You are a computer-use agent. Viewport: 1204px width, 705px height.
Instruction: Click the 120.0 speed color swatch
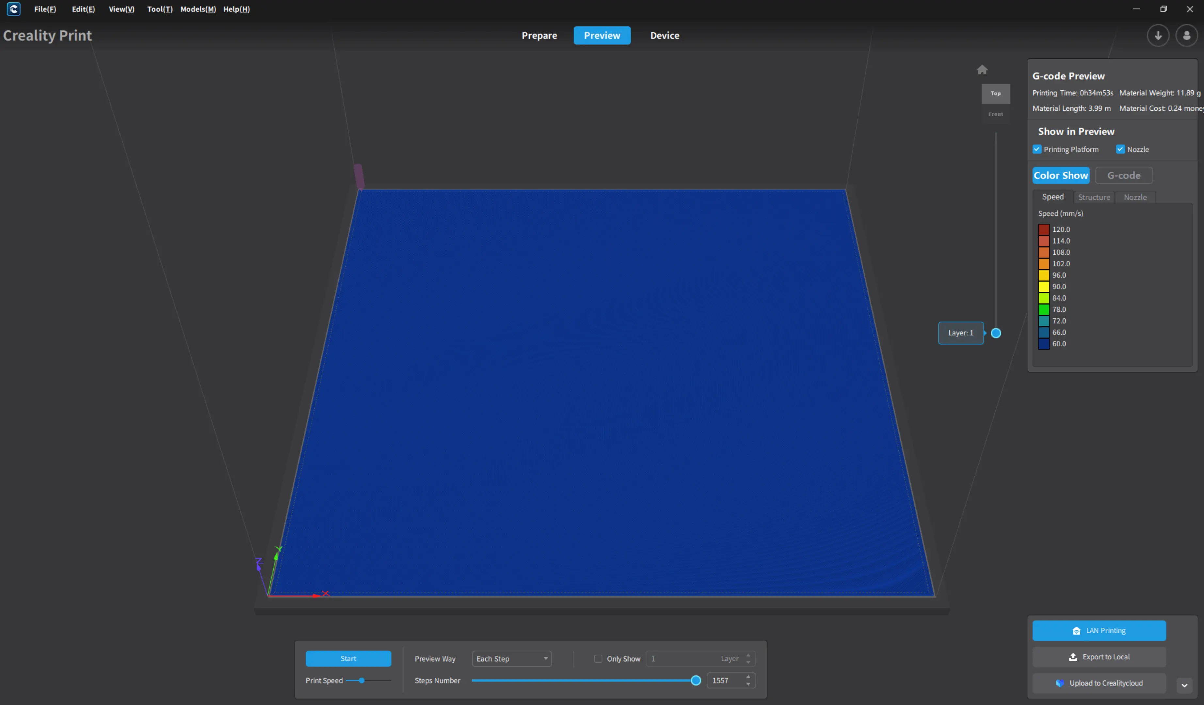pos(1043,230)
